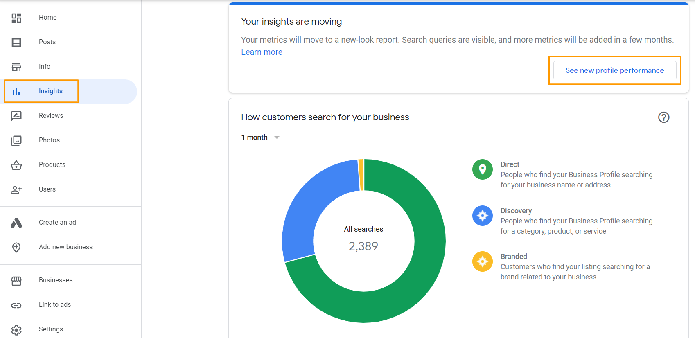Open the 1 month period dropdown
The image size is (695, 338).
(260, 137)
